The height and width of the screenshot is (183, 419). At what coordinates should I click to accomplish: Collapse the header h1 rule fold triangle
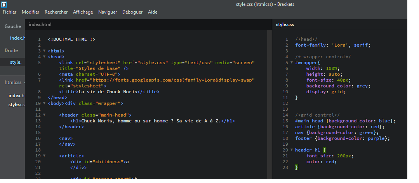point(292,150)
